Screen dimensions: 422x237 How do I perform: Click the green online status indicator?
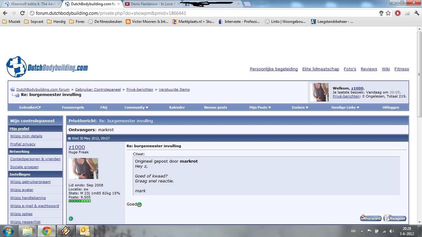tap(71, 219)
